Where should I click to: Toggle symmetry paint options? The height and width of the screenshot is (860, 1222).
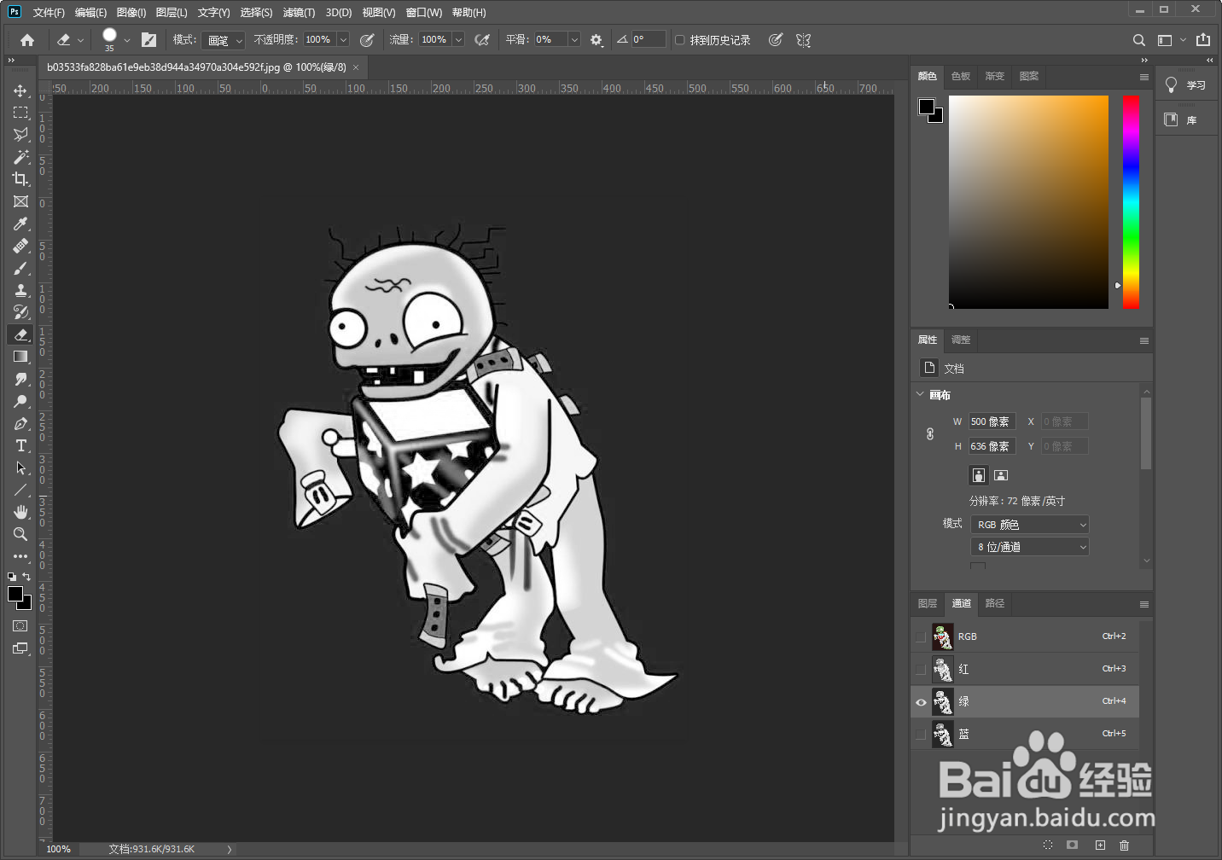pyautogui.click(x=803, y=40)
